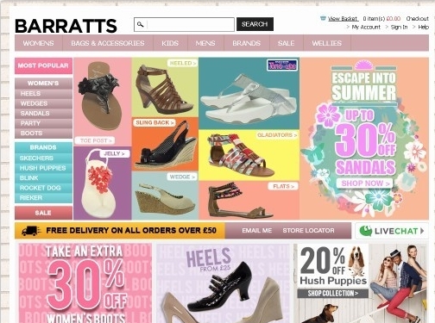Click the SLING BACK label
The image size is (435, 323).
[154, 122]
